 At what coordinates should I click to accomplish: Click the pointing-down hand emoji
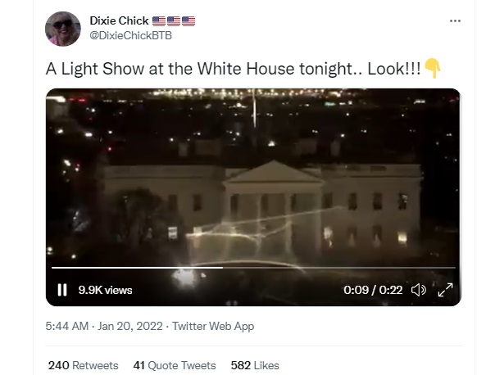point(433,68)
